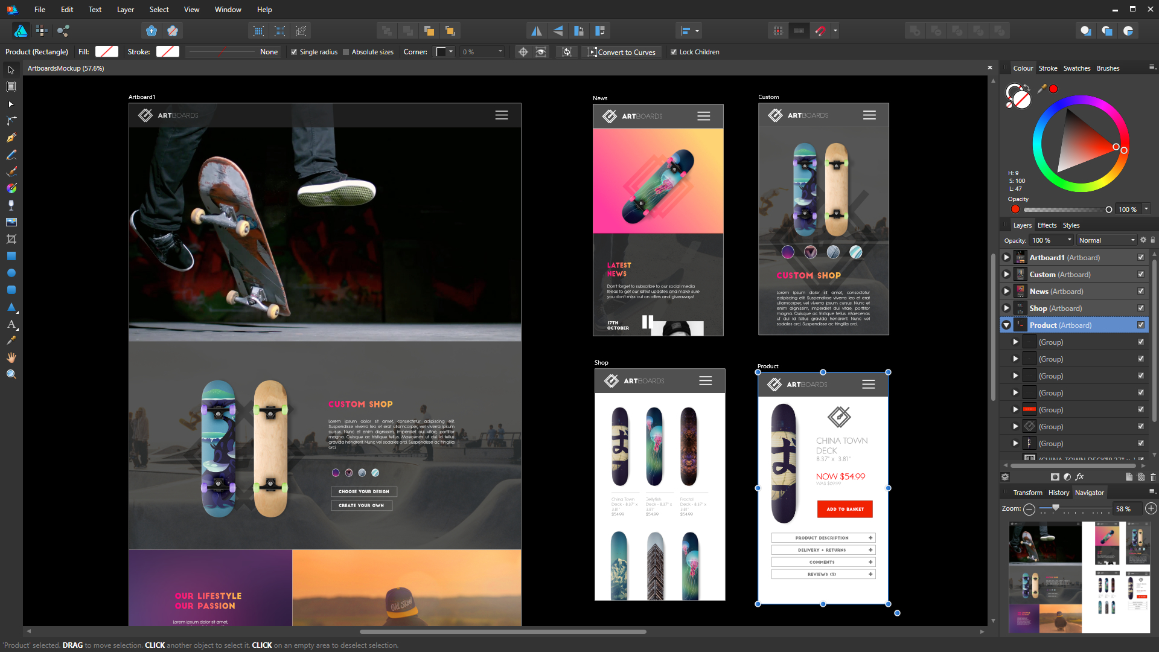Viewport: 1159px width, 652px height.
Task: Click Flip Horizontal toolbar icon
Action: click(536, 31)
